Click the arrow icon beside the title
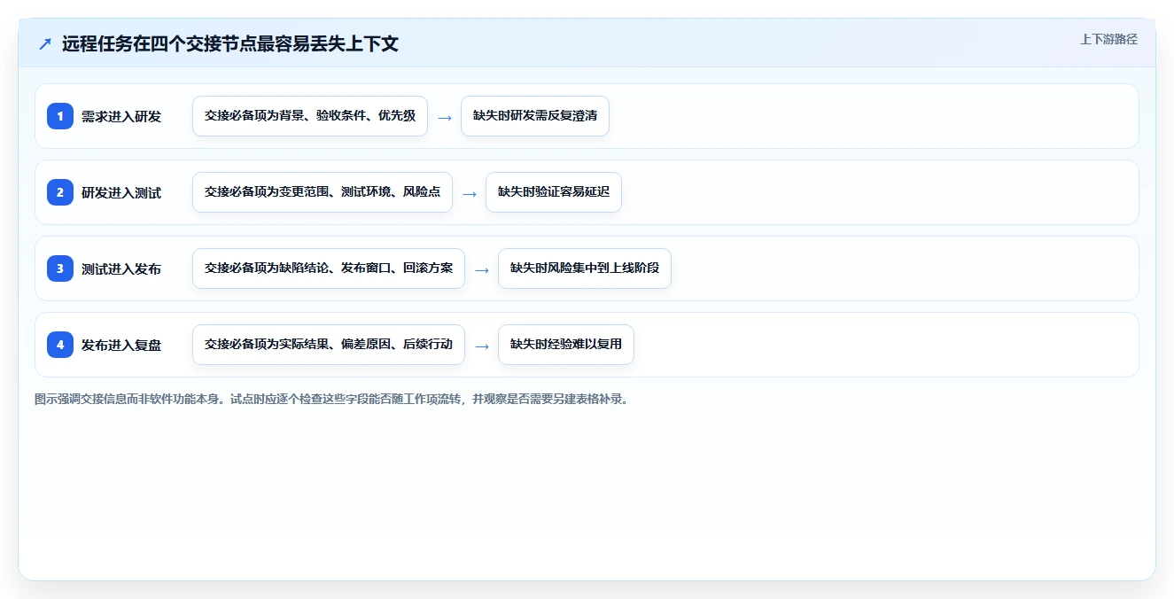Viewport: 1174px width, 599px height. [44, 44]
